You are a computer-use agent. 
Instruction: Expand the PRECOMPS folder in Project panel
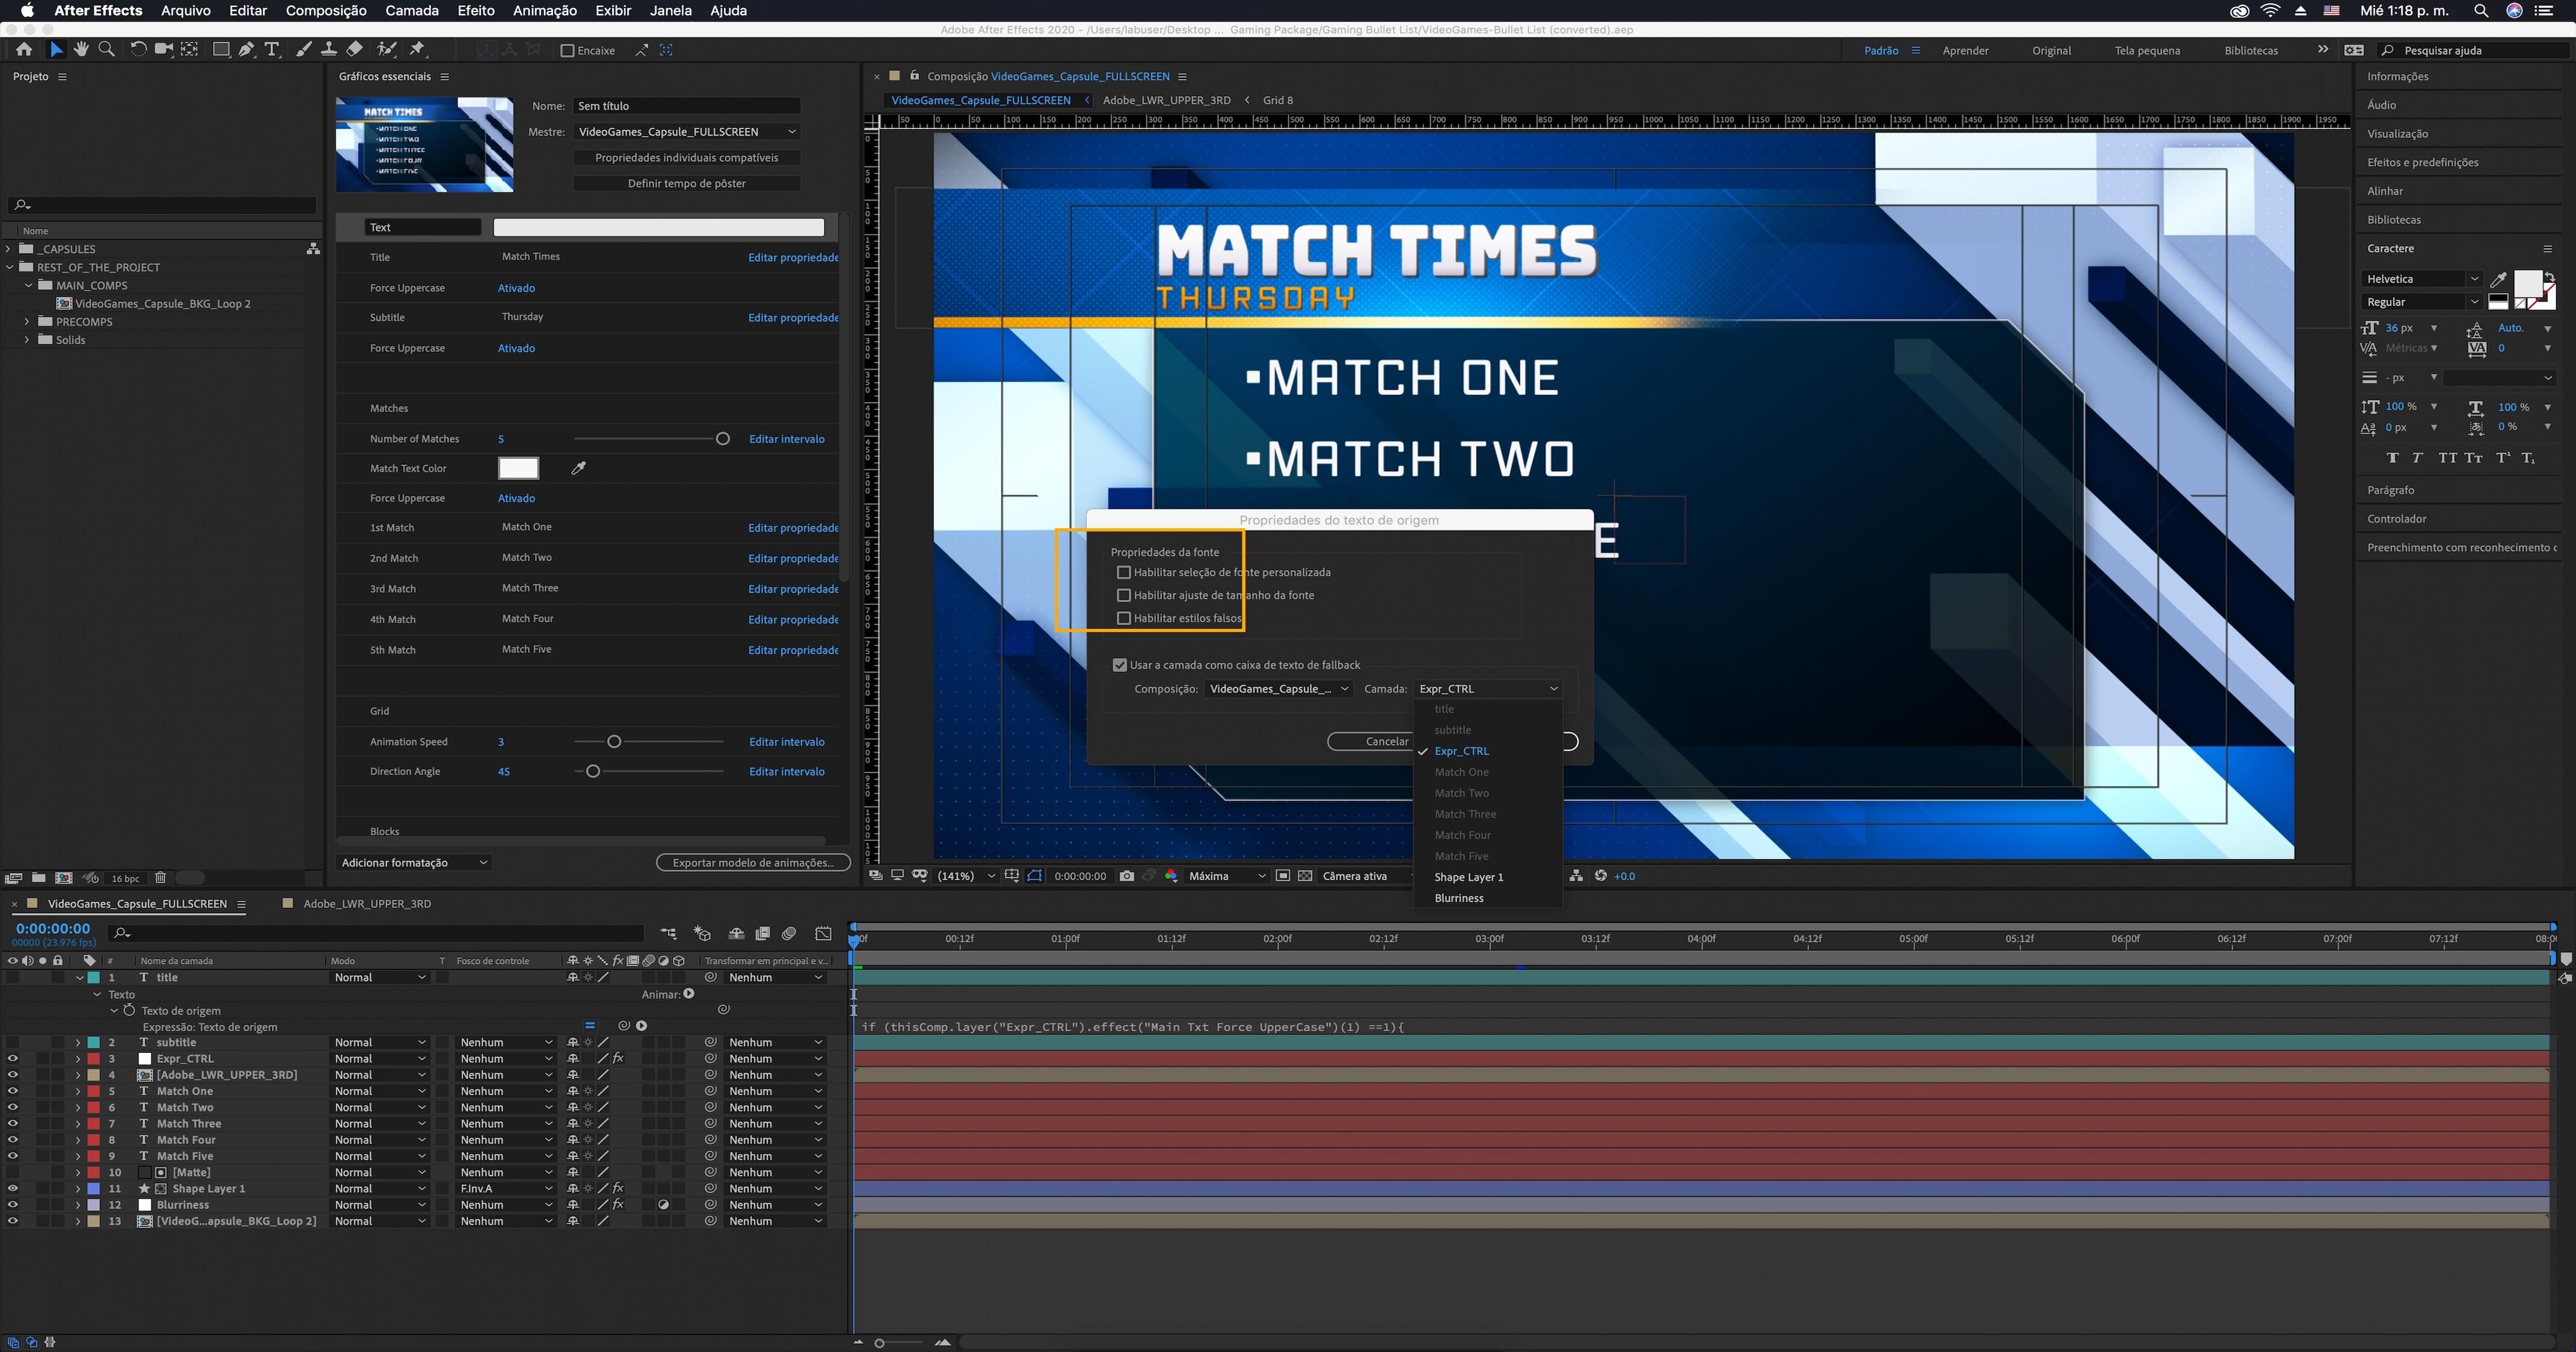click(x=27, y=322)
